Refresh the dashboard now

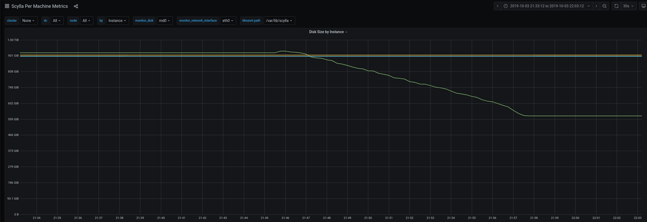616,6
